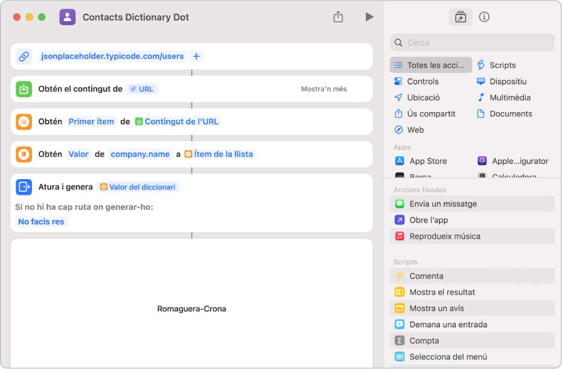562x369 pixels.
Task: Select the Valor del diccionari variable
Action: click(x=138, y=187)
